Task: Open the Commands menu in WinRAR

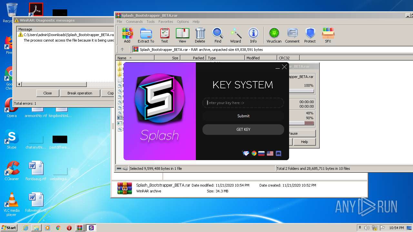Action: [134, 22]
